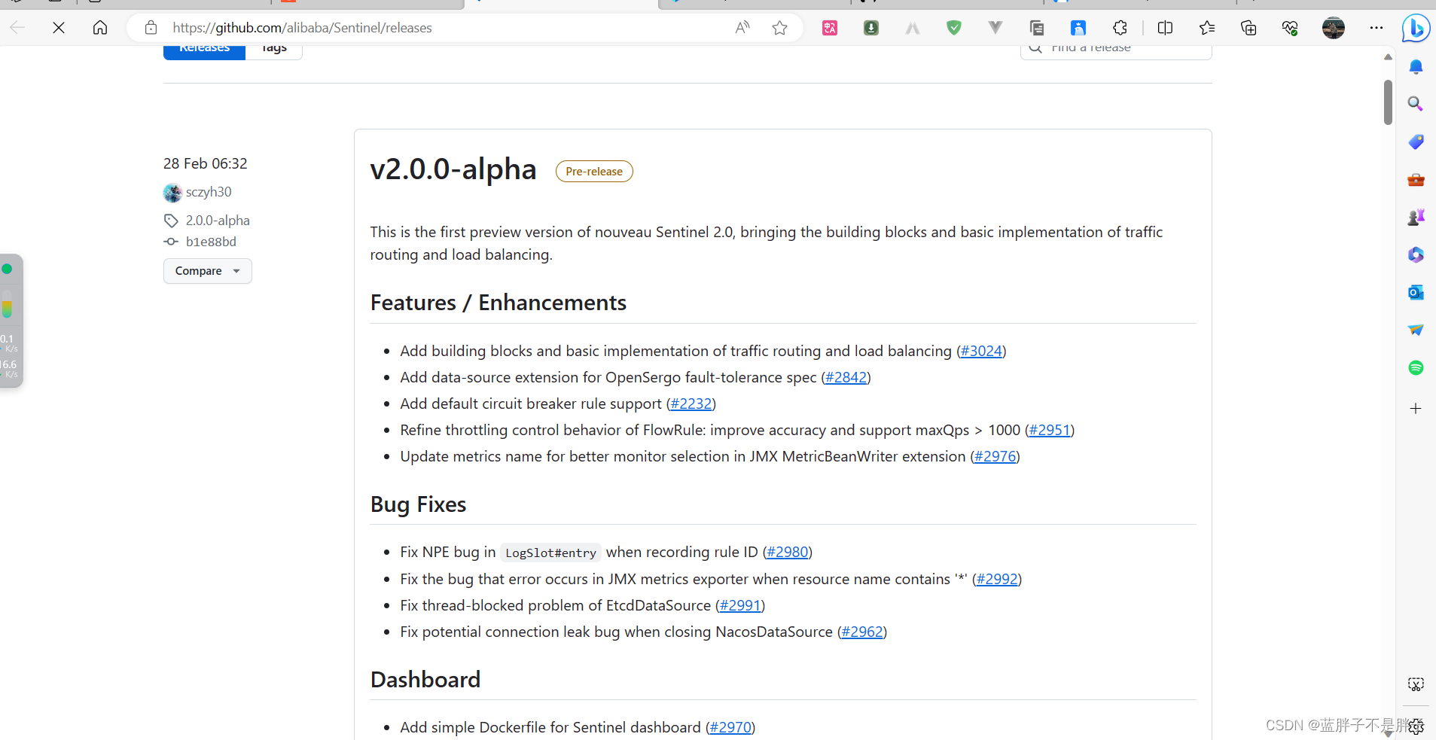Click the address bar URL
This screenshot has width=1436, height=740.
tap(302, 28)
